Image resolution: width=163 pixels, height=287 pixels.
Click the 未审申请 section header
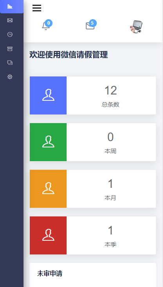[x=50, y=273]
